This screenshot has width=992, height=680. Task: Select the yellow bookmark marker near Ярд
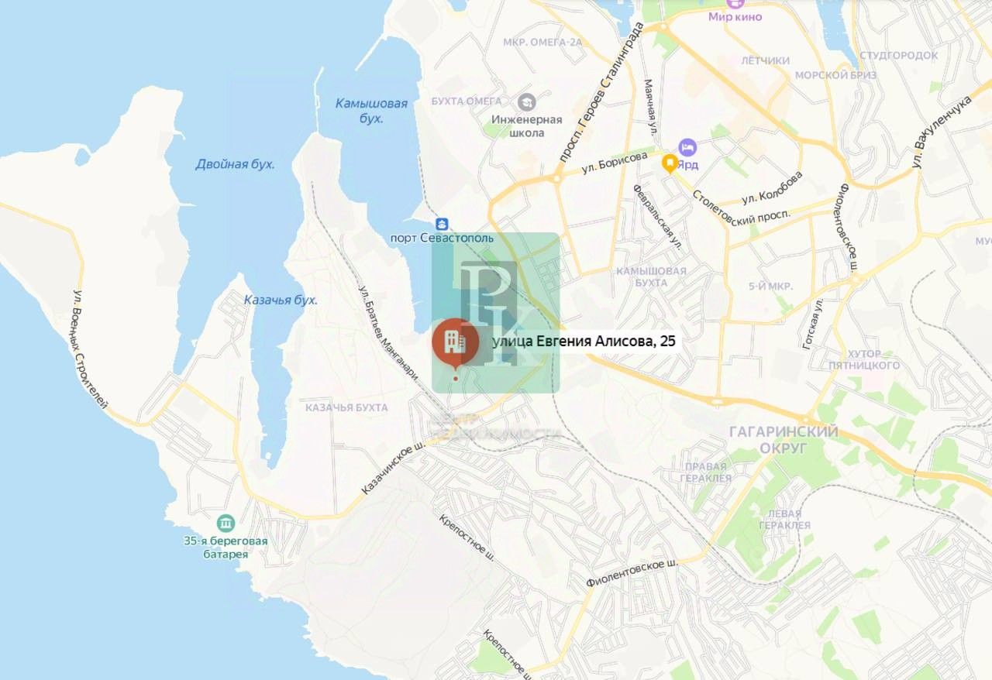click(x=669, y=164)
